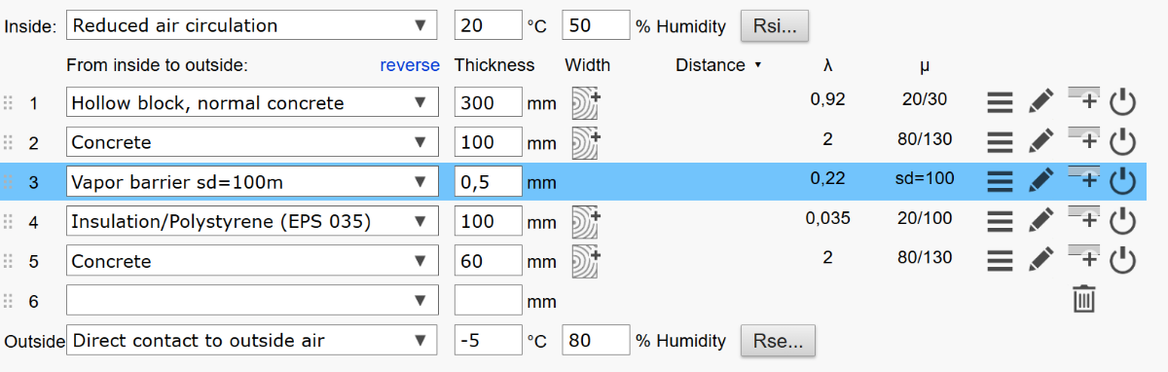Click the Rsi... button

[x=775, y=26]
